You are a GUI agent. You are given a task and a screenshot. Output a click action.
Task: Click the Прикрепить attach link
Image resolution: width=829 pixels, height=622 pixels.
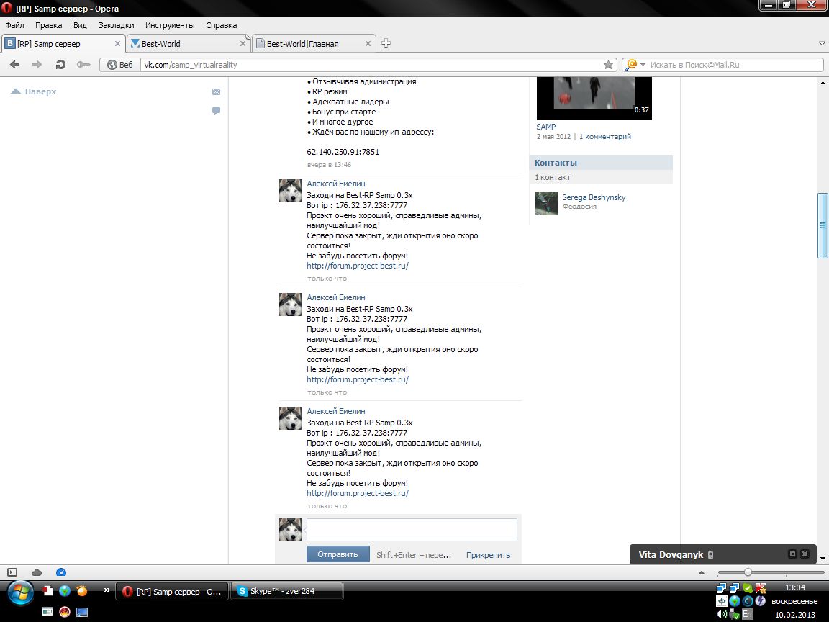pos(488,555)
